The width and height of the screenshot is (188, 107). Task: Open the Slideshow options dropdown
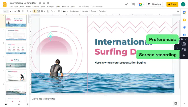[164, 4]
